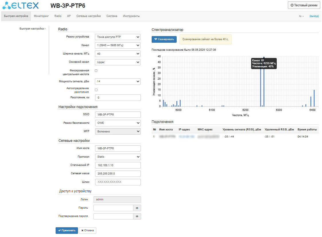
Task: Click the Применить button
Action: 67,230
